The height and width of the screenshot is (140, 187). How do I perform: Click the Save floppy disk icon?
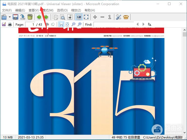(x=15, y=17)
